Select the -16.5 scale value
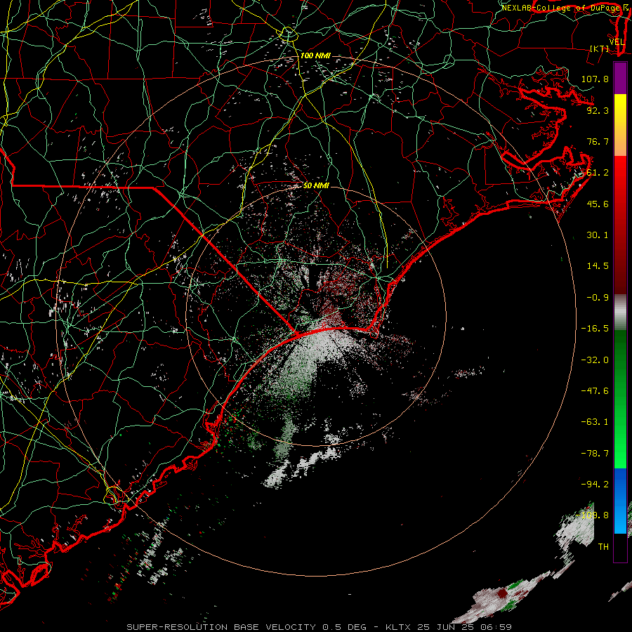 click(x=595, y=329)
